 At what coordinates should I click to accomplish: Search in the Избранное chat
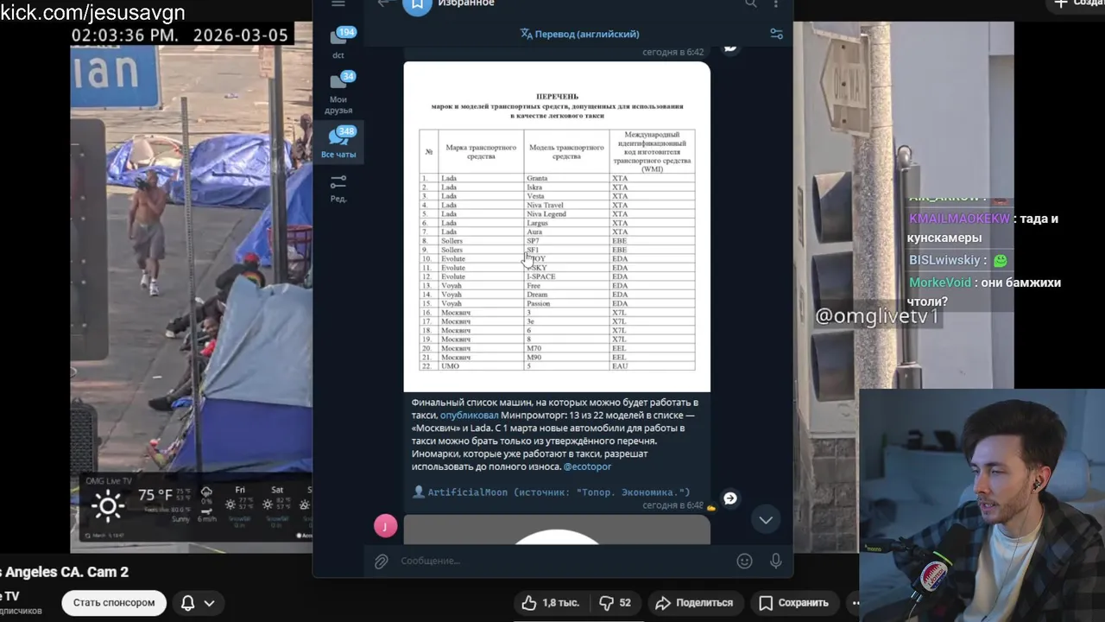pos(750,3)
